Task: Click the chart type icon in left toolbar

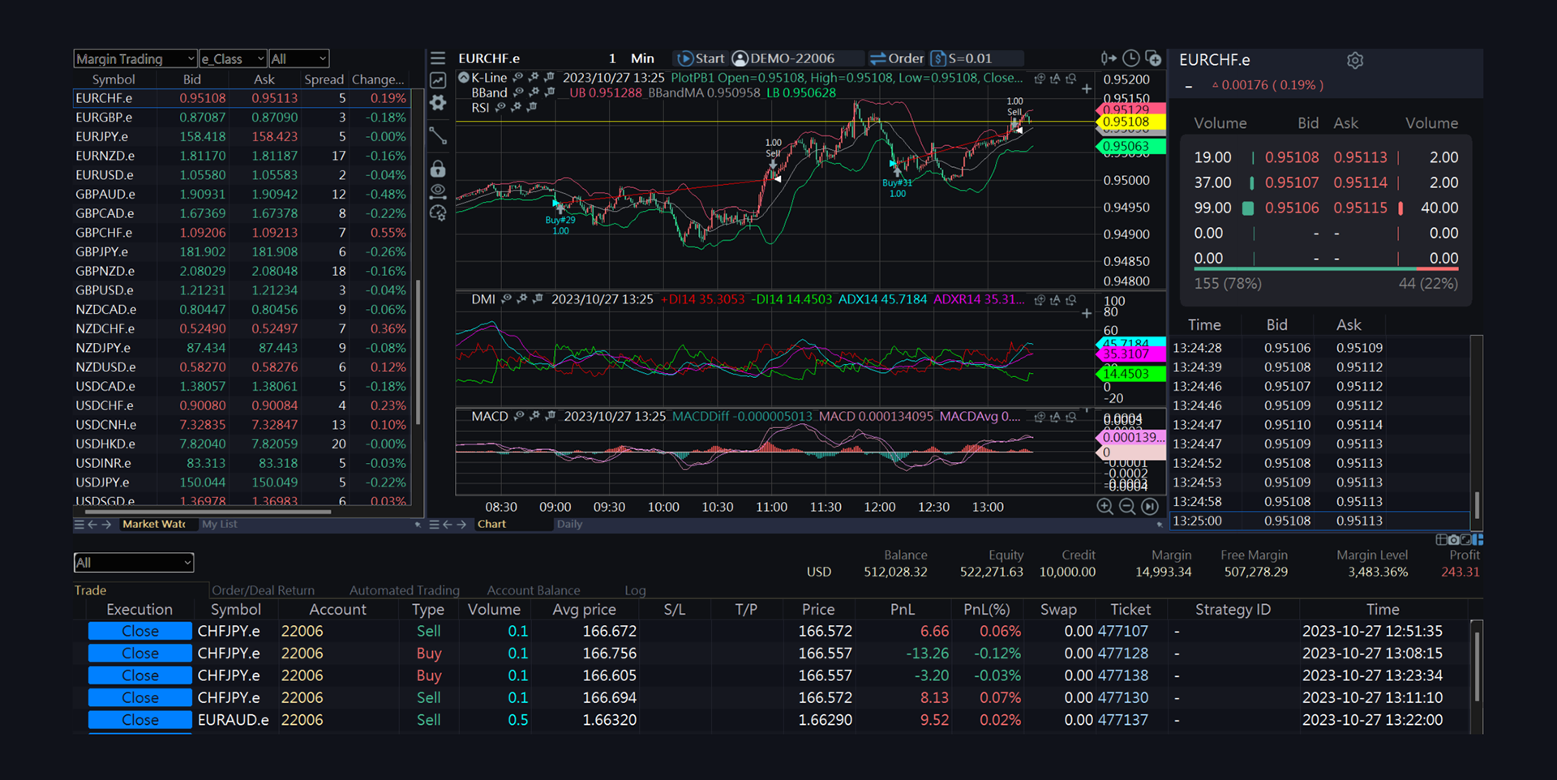Action: pos(438,80)
